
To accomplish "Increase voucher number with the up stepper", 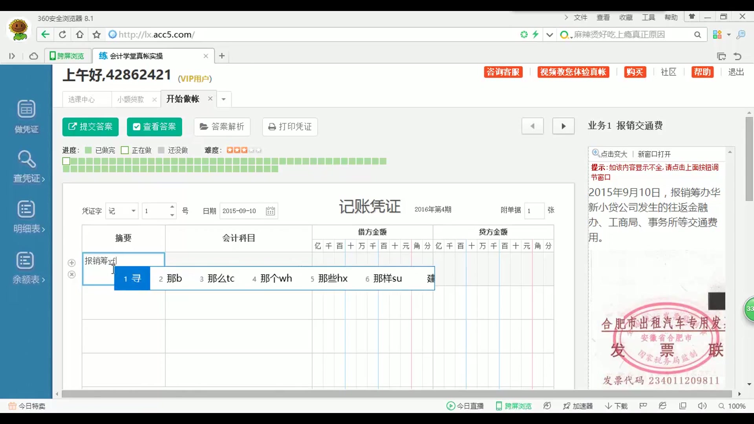I will point(173,207).
